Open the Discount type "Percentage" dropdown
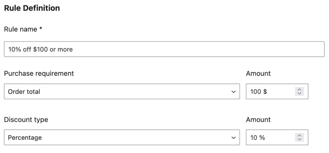 122,138
